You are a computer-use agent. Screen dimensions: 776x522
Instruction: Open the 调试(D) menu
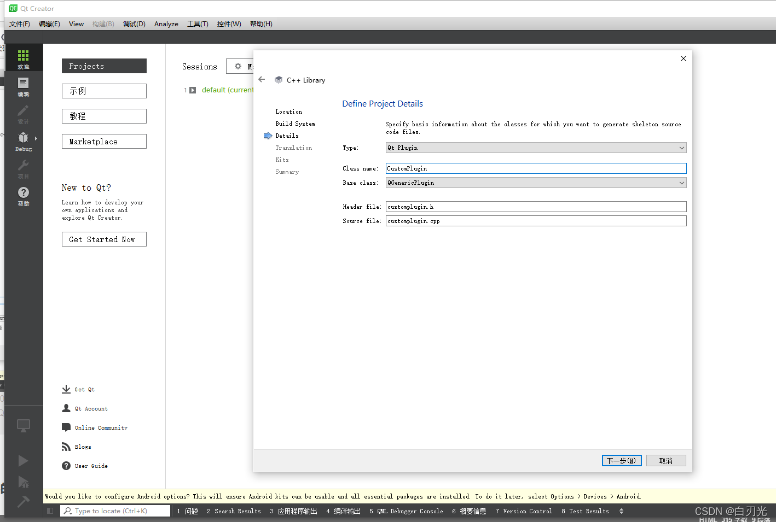click(x=134, y=24)
